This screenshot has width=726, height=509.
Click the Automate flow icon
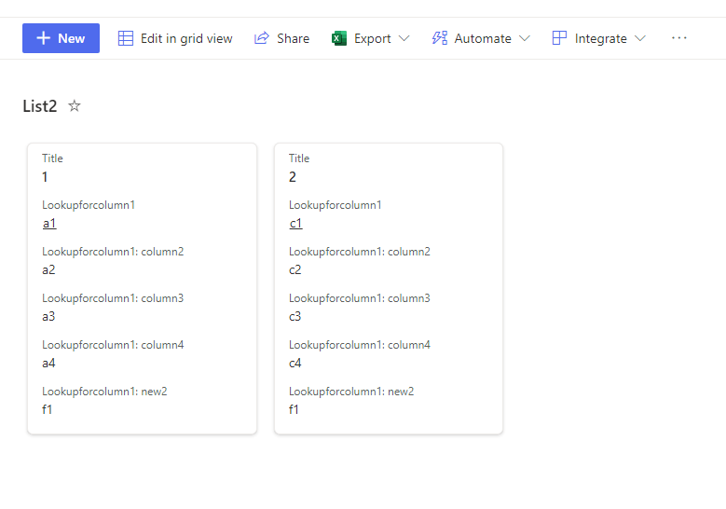439,38
